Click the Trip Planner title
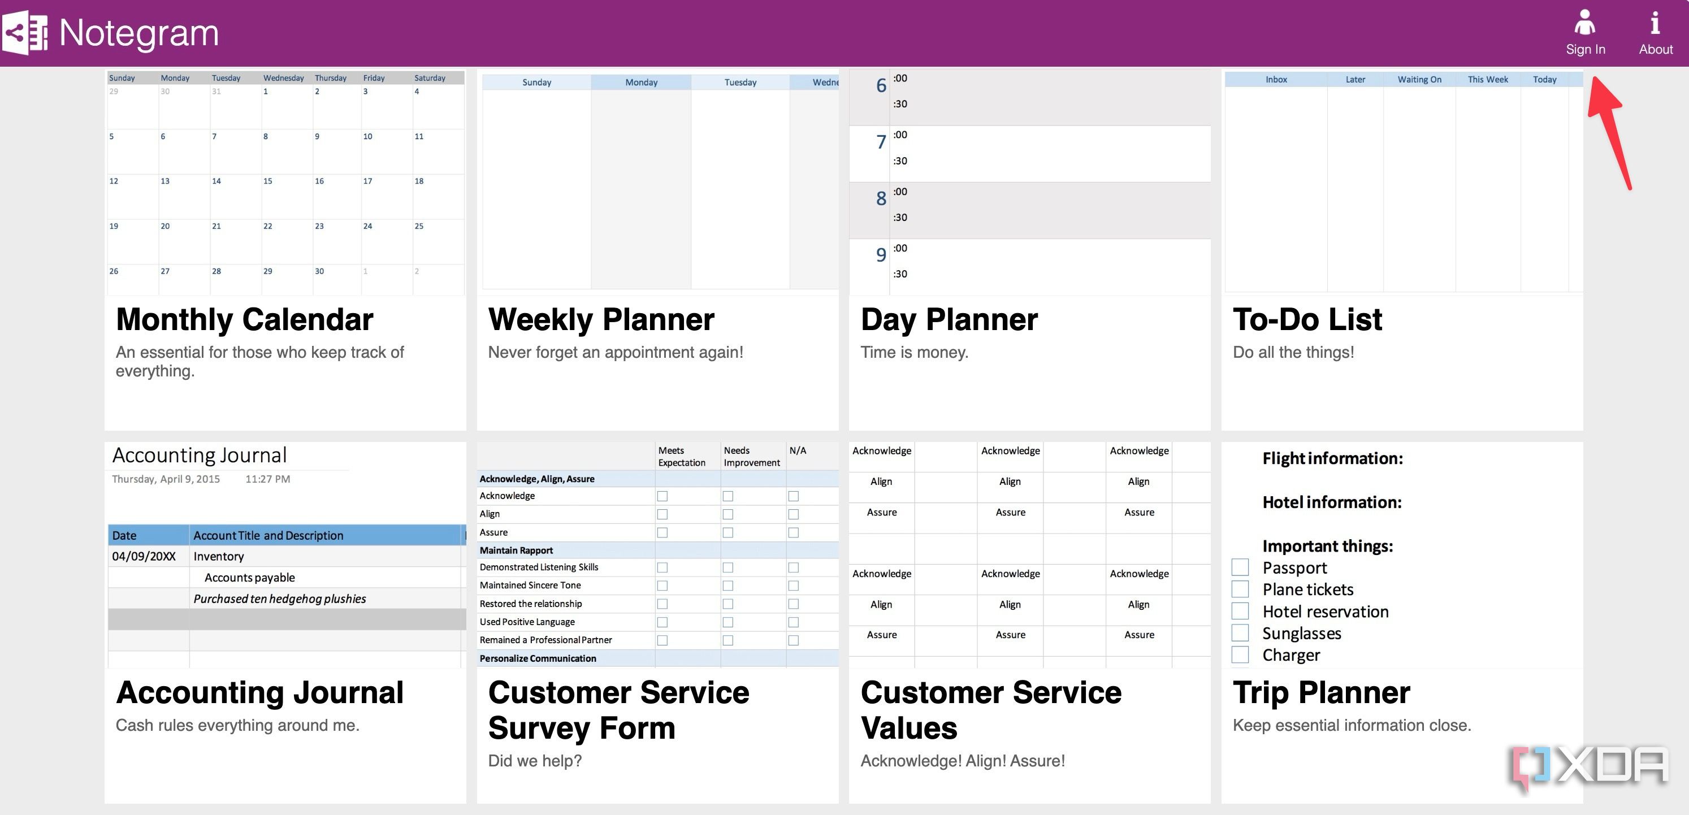The image size is (1689, 815). click(1321, 692)
